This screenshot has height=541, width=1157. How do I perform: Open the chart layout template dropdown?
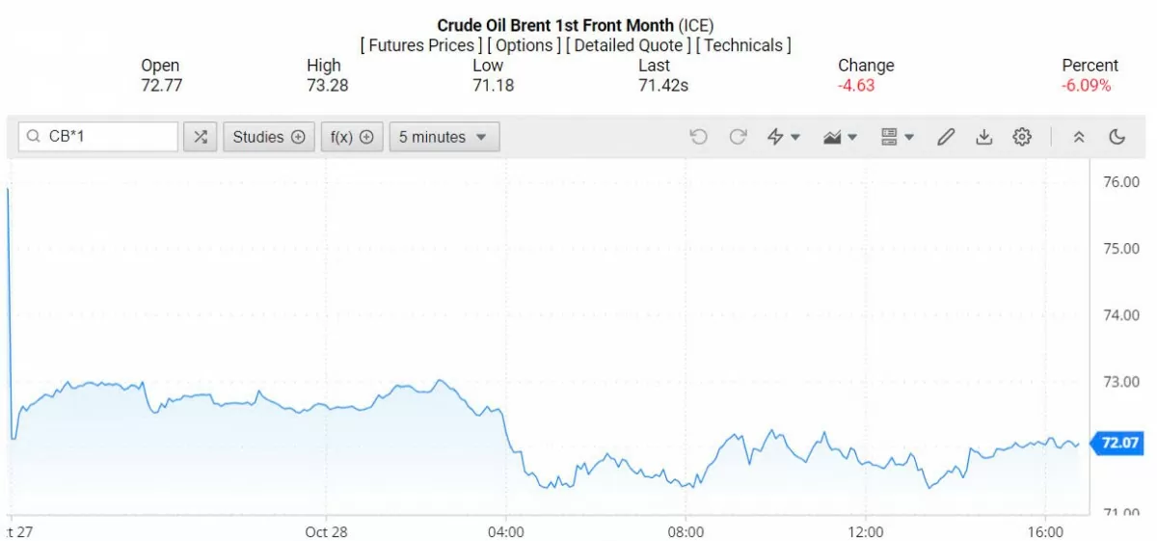[898, 137]
